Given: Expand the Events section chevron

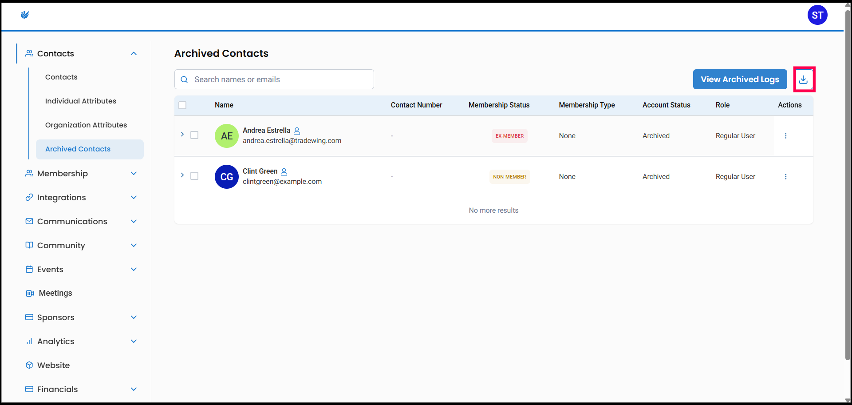Looking at the screenshot, I should point(134,269).
